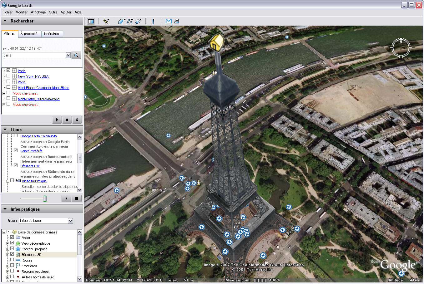Send the view by email
The width and height of the screenshot is (424, 284).
click(169, 21)
